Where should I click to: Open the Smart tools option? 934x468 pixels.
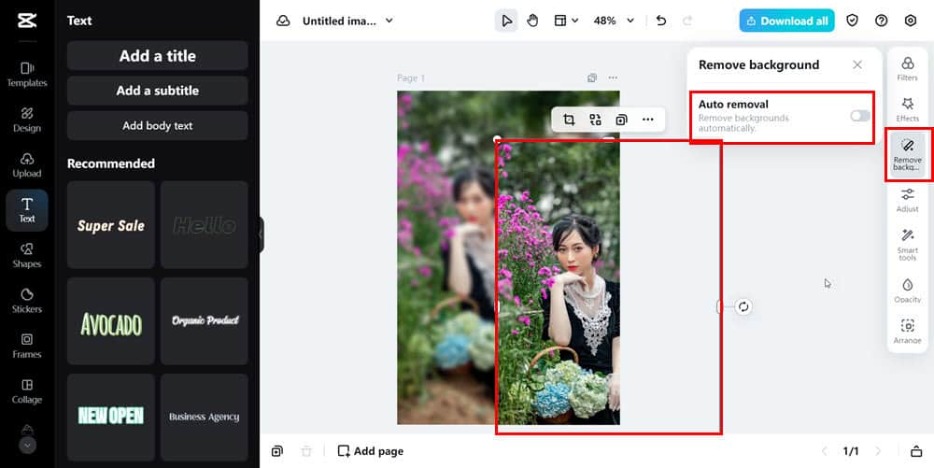click(x=907, y=245)
